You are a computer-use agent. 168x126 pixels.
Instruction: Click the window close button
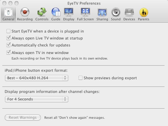4,3
